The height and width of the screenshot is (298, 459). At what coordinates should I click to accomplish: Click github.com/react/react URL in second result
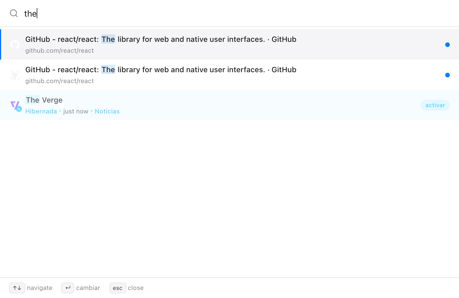pyautogui.click(x=59, y=81)
